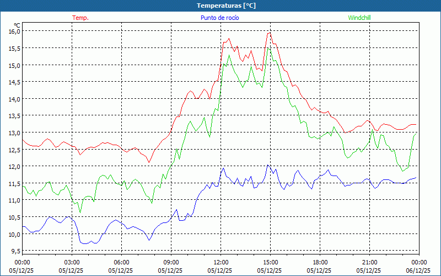Click the "Temperaturas [°C]" chart title
The width and height of the screenshot is (441, 276).
226,6
